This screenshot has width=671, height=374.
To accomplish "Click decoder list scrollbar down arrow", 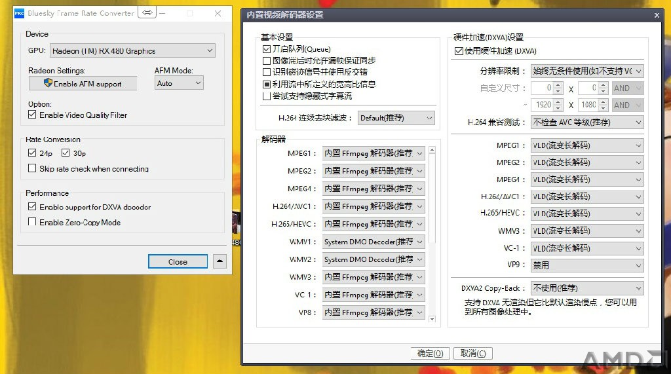I will coord(432,319).
